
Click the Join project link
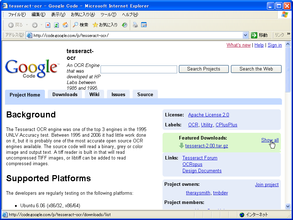(267, 184)
